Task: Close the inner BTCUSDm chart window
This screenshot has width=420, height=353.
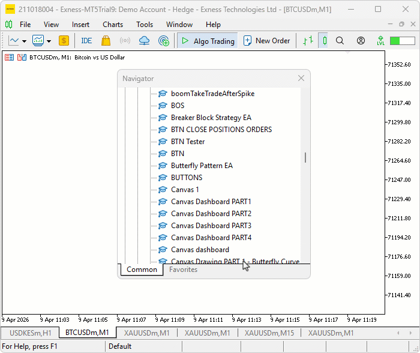Action: point(413,24)
